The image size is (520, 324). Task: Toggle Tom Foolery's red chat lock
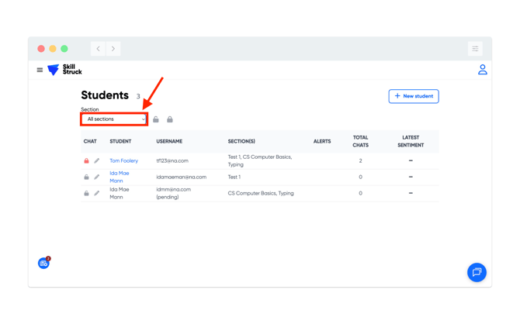[x=86, y=161]
